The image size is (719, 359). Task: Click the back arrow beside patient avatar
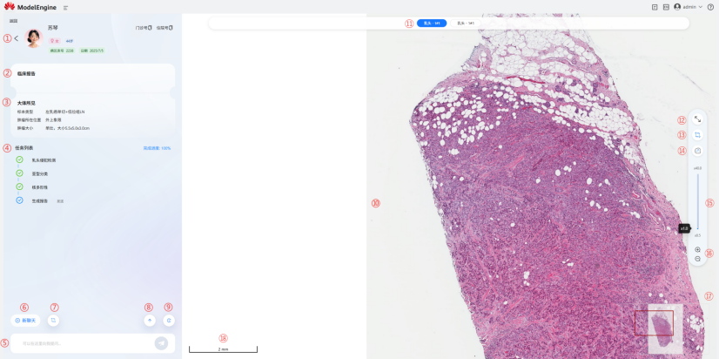tap(16, 38)
